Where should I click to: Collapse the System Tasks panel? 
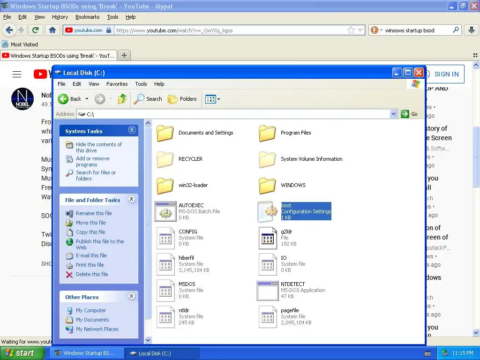tap(132, 130)
